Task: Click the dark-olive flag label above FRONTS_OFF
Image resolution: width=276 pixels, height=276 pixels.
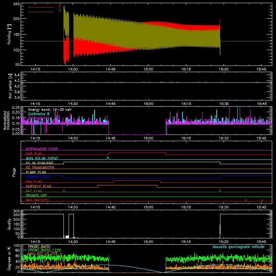Action: pos(34,191)
